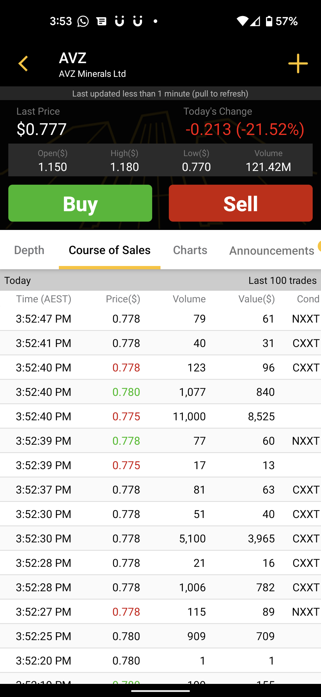
Task: Tap the Volume column header in trades table
Action: click(189, 299)
